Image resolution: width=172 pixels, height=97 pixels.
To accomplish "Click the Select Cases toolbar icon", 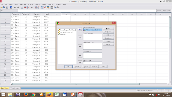I will coord(48,8).
